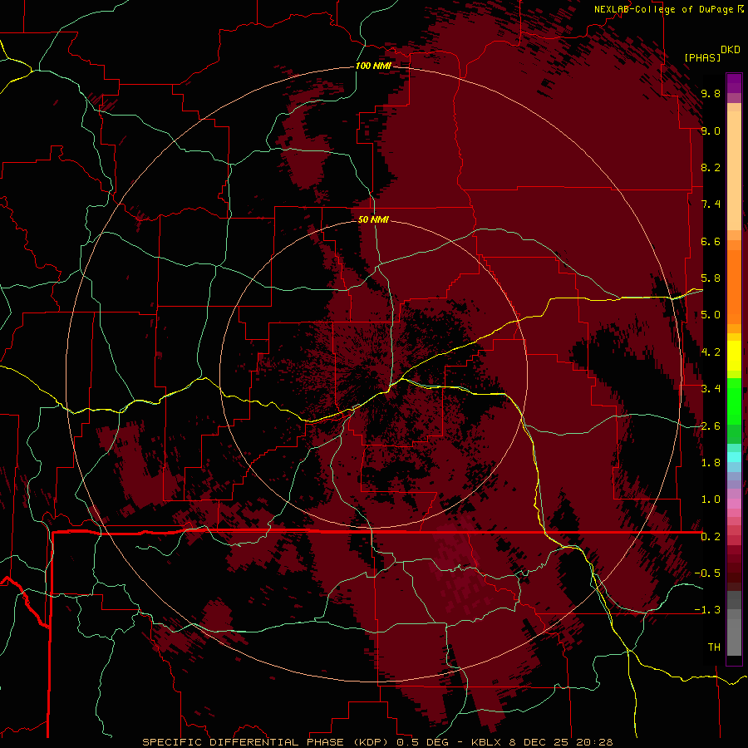Click the DKD legend header text
Screen dimensions: 748x748
[731, 50]
